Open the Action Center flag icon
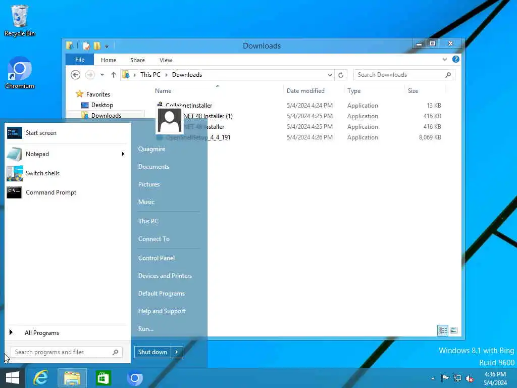 pos(445,378)
